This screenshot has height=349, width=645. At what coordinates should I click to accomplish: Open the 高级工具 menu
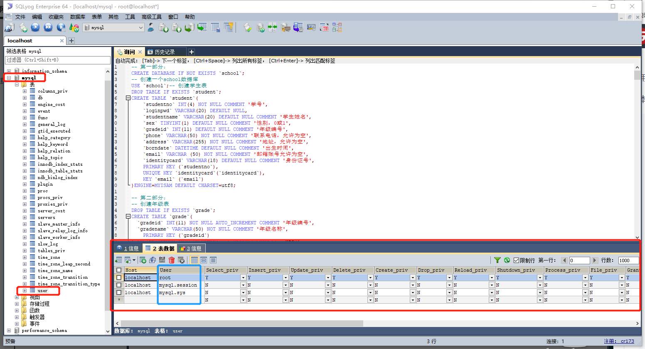(152, 17)
